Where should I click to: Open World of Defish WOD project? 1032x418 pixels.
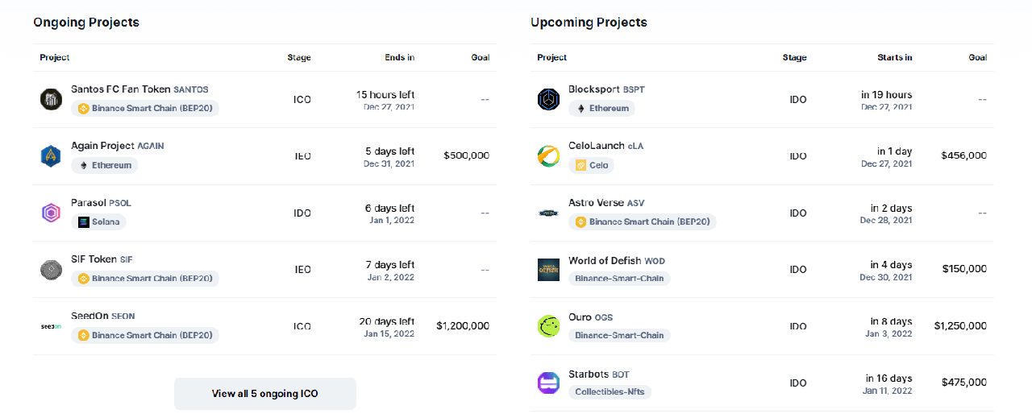(x=617, y=260)
